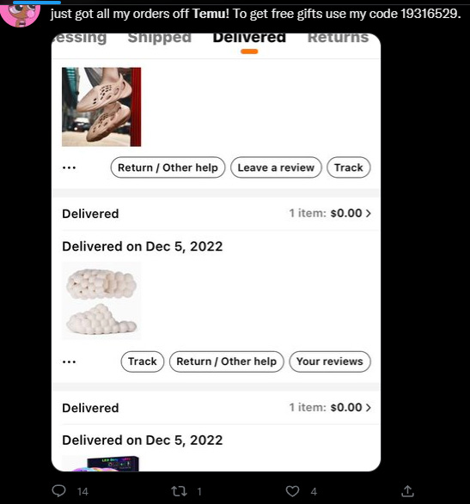The image size is (470, 504).
Task: Expand order details chevron above bubble slippers
Action: (x=369, y=213)
